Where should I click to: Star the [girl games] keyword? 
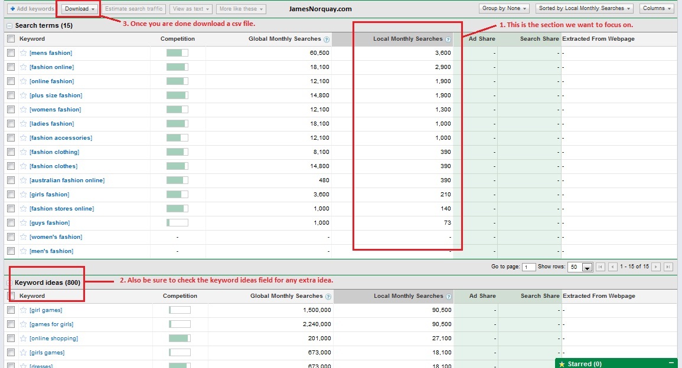tap(24, 310)
